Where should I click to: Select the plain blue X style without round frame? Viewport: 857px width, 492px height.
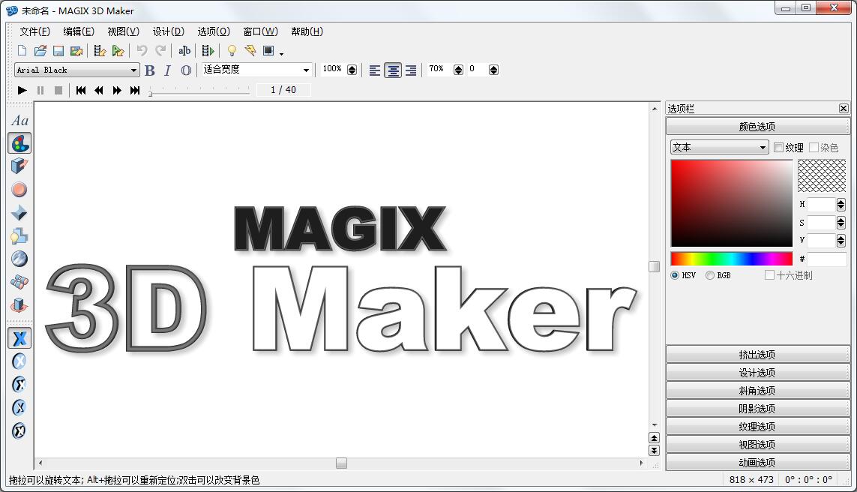[x=19, y=338]
